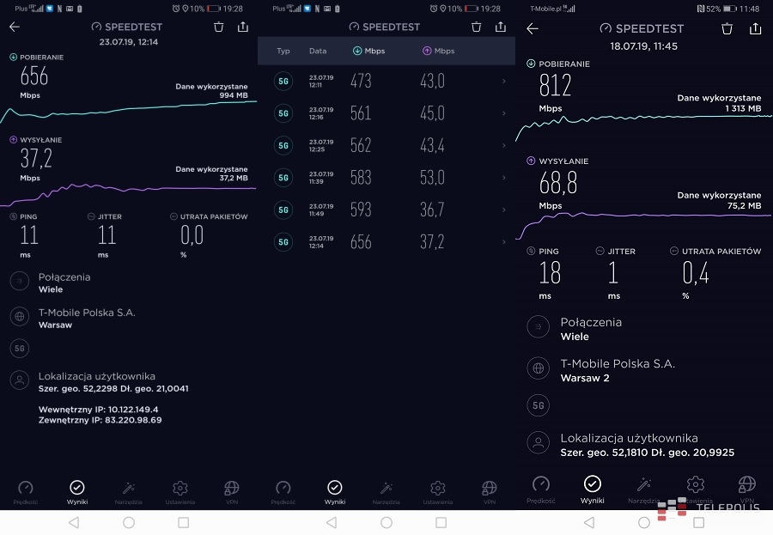Delete the 812 Mbps test result via trash icon
Screen dimensions: 773x535
point(727,28)
